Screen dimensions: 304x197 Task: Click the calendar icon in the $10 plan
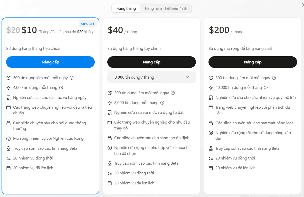click(8, 168)
